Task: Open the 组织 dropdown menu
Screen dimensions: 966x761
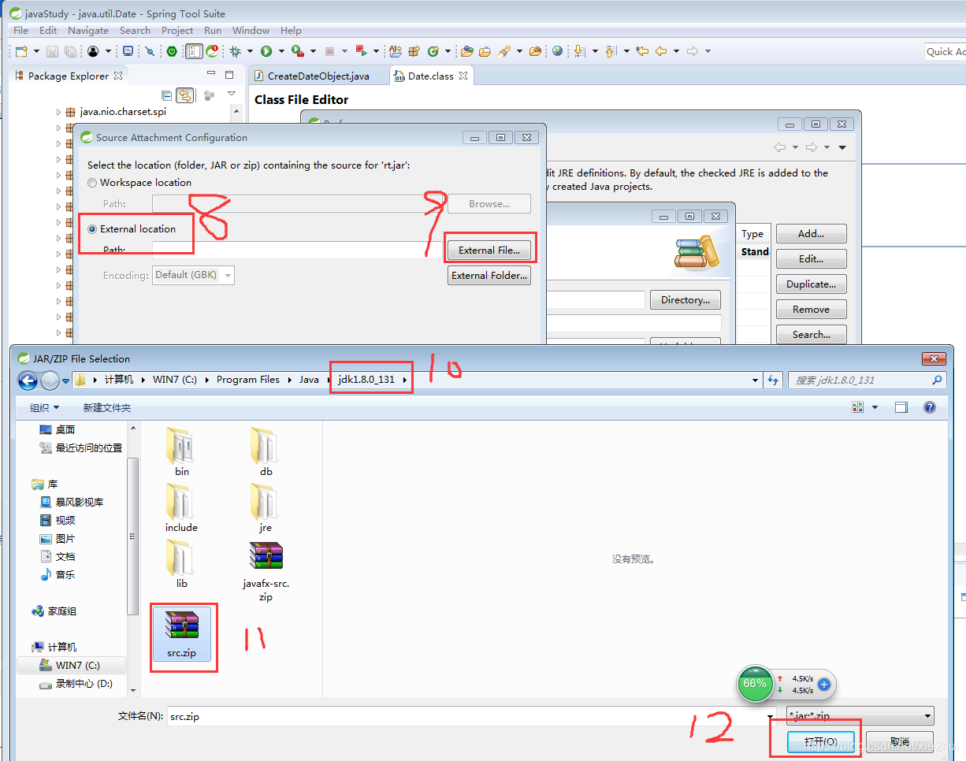Action: [44, 407]
